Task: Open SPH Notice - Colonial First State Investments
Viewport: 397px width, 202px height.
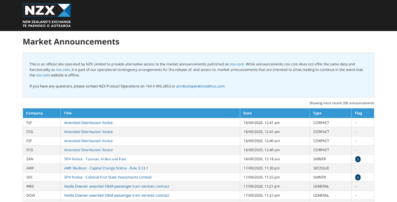Action: click(x=107, y=177)
